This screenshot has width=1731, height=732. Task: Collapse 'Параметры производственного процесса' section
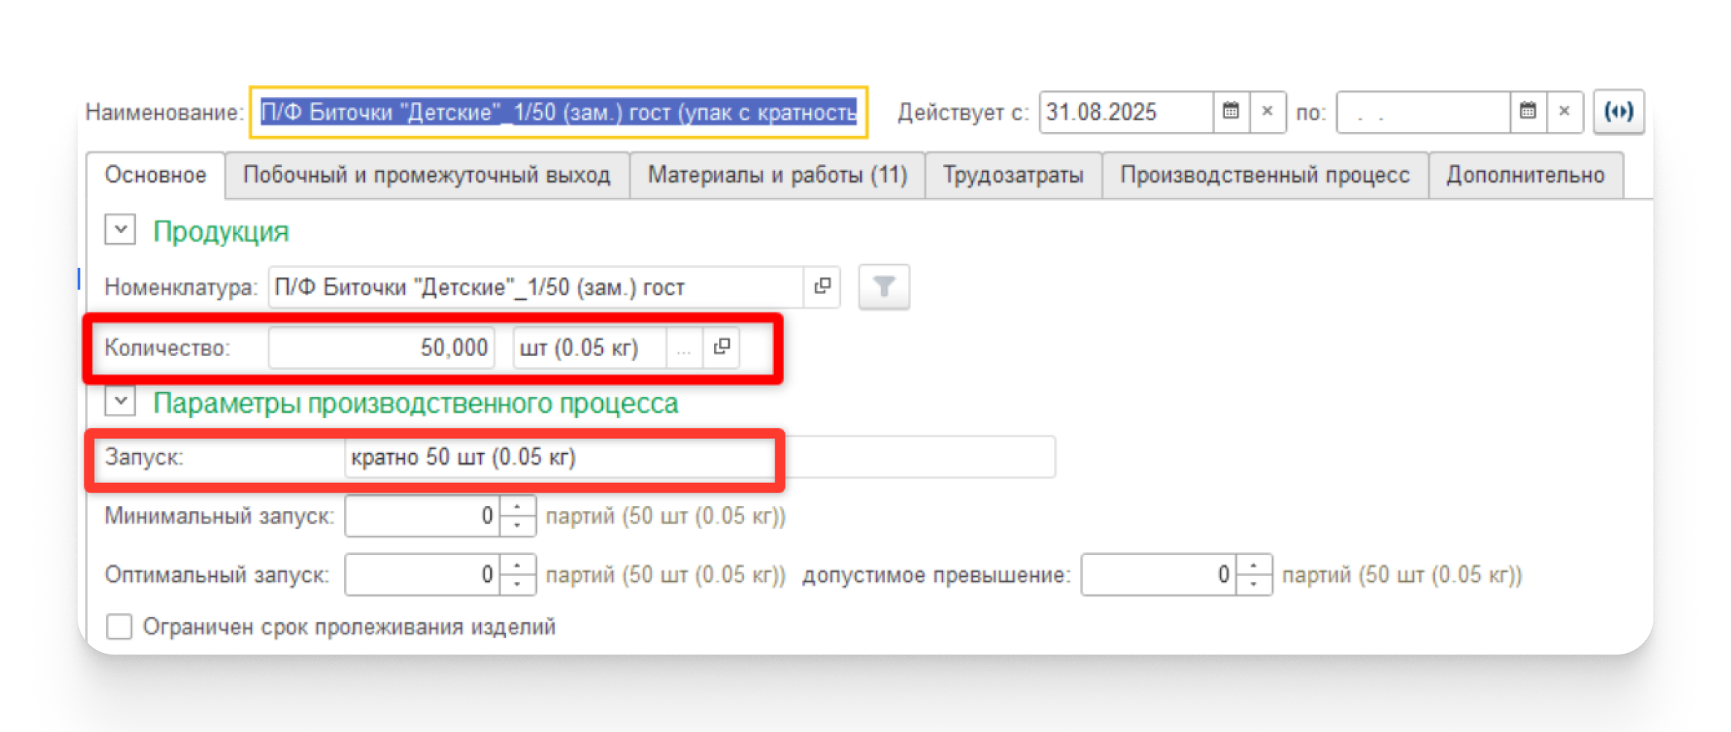[x=120, y=401]
